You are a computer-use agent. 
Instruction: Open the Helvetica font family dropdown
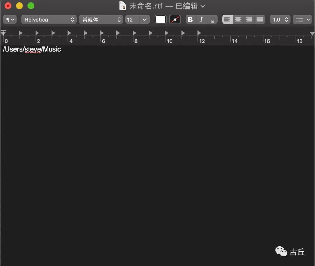(49, 20)
